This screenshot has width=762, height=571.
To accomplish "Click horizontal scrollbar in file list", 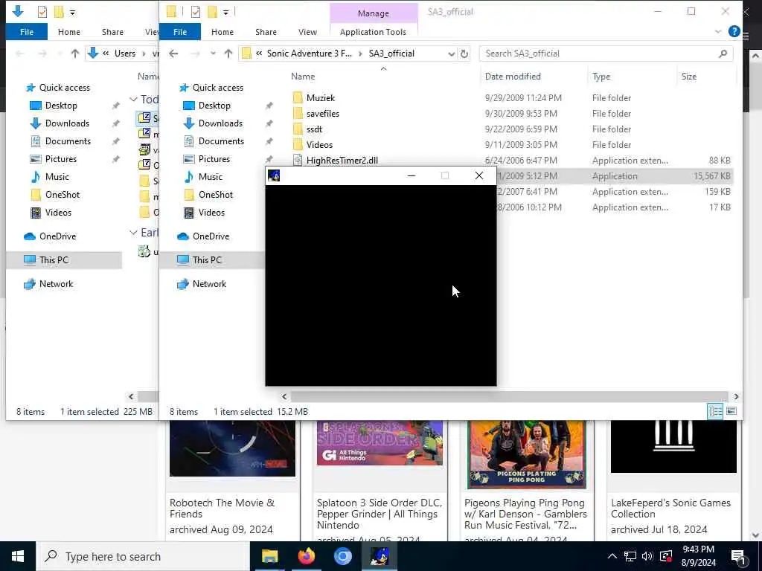I will (509, 396).
